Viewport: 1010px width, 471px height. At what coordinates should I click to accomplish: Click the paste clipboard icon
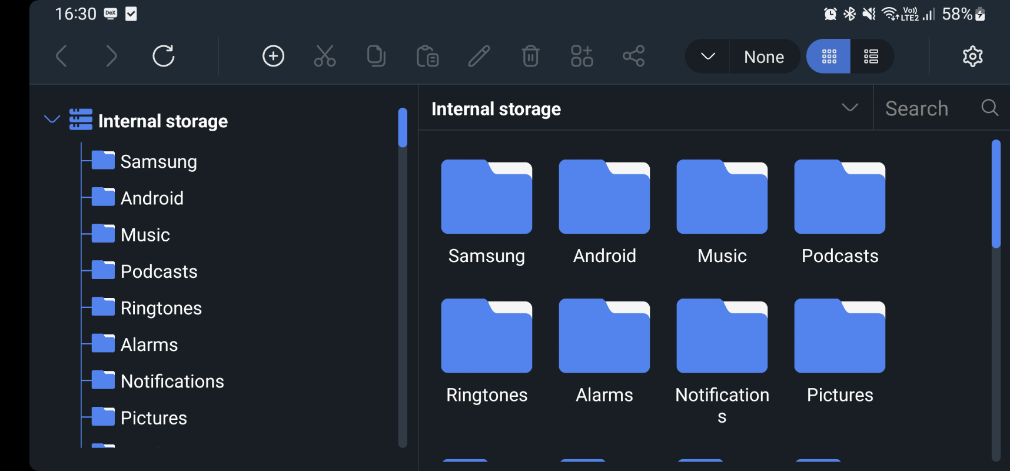pyautogui.click(x=427, y=57)
